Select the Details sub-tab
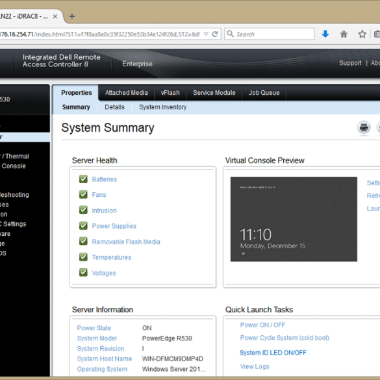 tap(114, 107)
